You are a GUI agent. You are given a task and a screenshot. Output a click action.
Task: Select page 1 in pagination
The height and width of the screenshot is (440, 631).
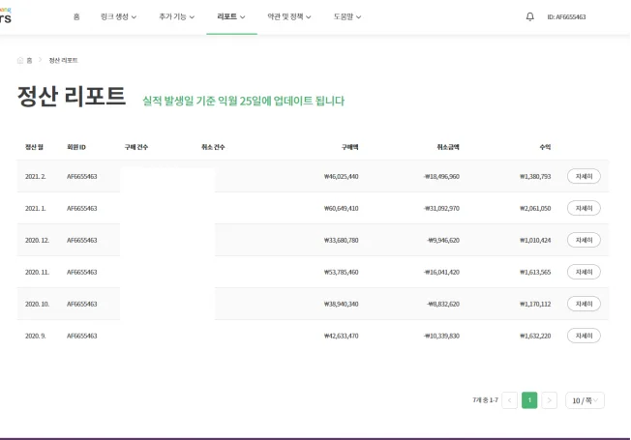click(x=529, y=400)
